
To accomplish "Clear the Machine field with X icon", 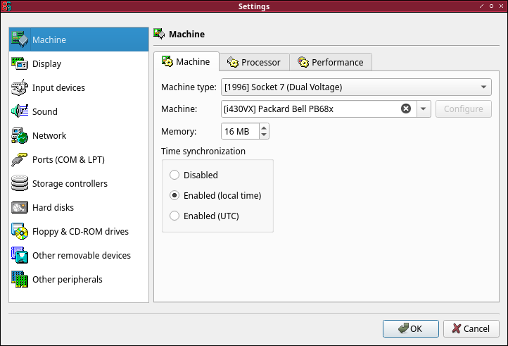I will click(x=406, y=109).
